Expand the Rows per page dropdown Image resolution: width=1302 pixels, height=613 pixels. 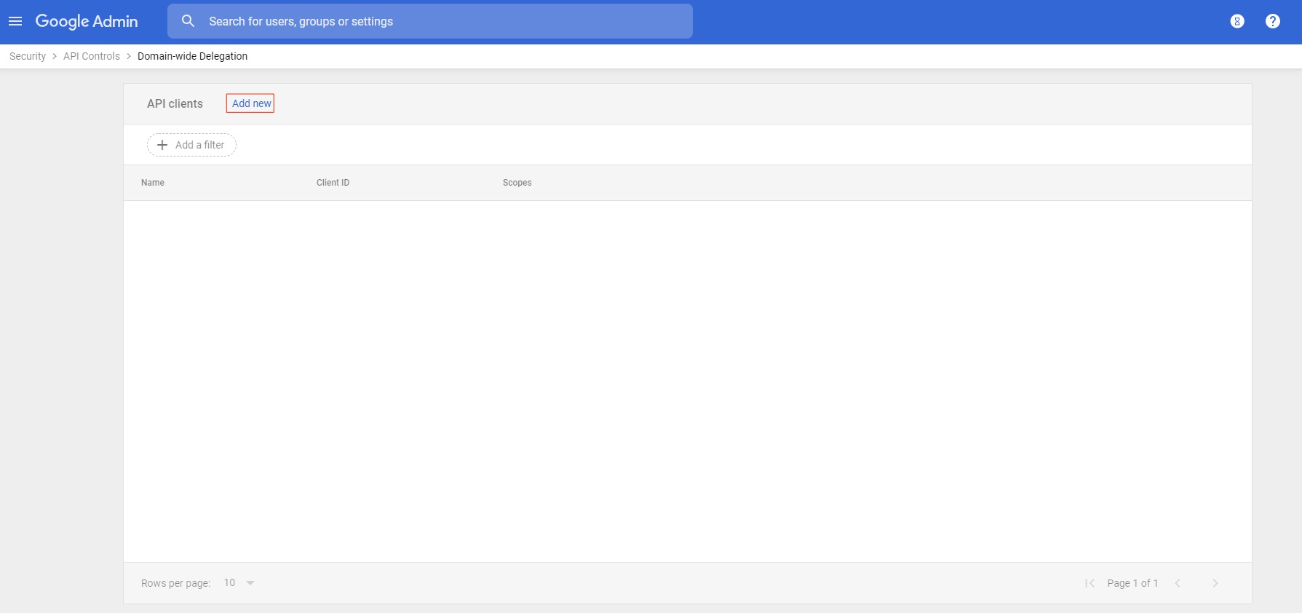coord(240,583)
